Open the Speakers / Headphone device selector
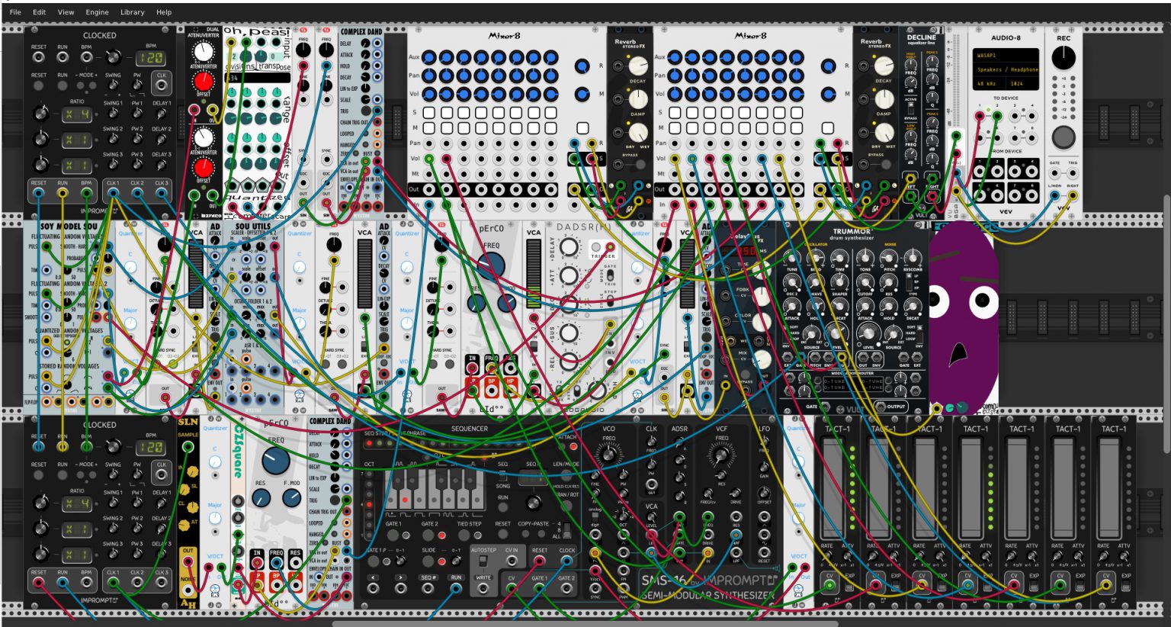Image resolution: width=1171 pixels, height=627 pixels. [1006, 69]
